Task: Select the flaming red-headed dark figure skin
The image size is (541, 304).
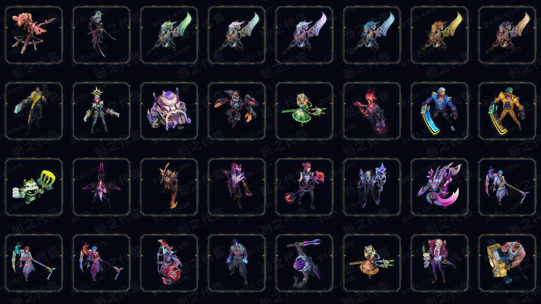Action: pos(372,111)
